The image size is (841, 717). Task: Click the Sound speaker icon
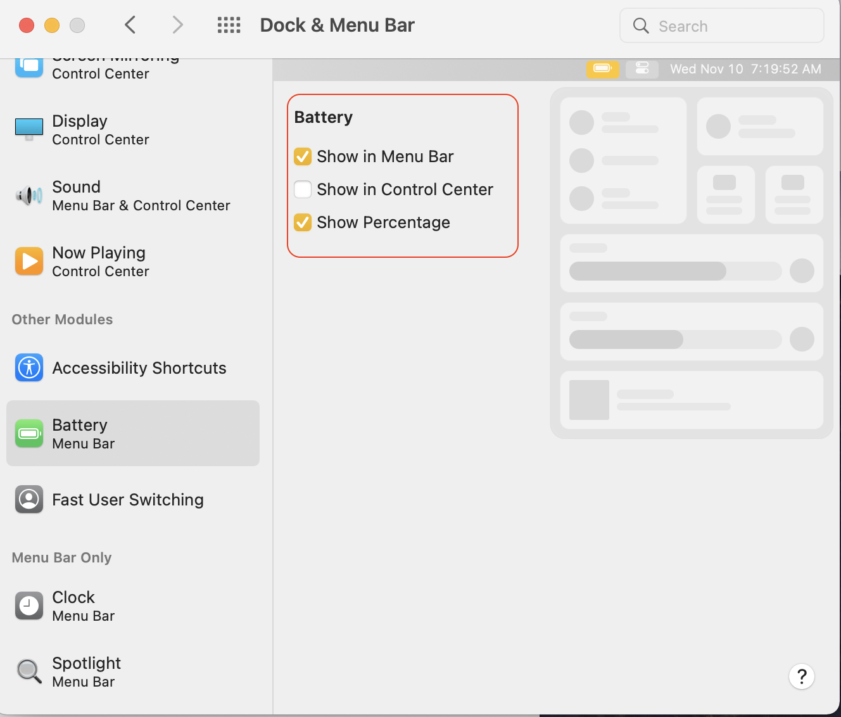tap(29, 196)
